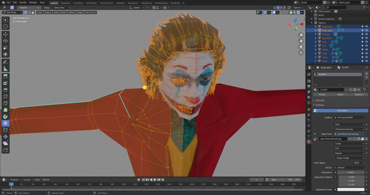Select the highlighted Smooth tool
The height and width of the screenshot is (195, 370).
5,123
